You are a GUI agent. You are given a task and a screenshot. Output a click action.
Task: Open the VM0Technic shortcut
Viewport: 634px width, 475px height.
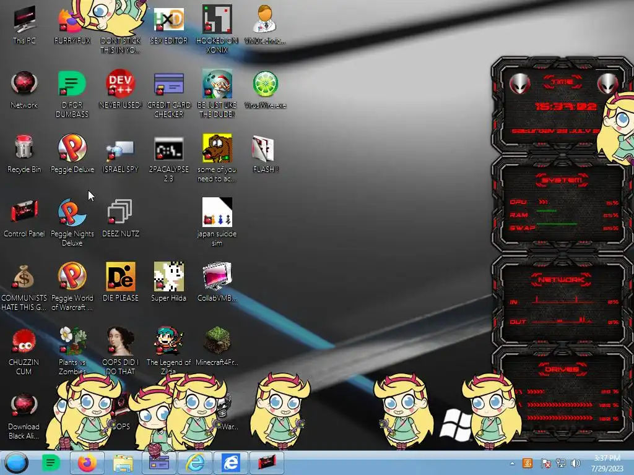[265, 19]
